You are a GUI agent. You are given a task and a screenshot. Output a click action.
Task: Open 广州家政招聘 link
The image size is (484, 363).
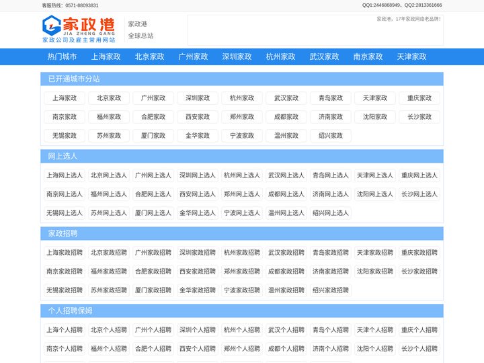tap(153, 253)
